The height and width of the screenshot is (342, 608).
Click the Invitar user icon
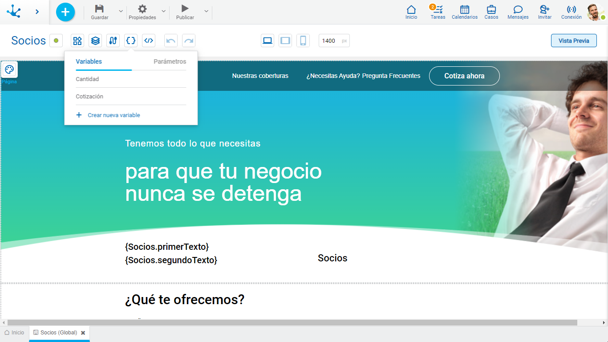544,9
